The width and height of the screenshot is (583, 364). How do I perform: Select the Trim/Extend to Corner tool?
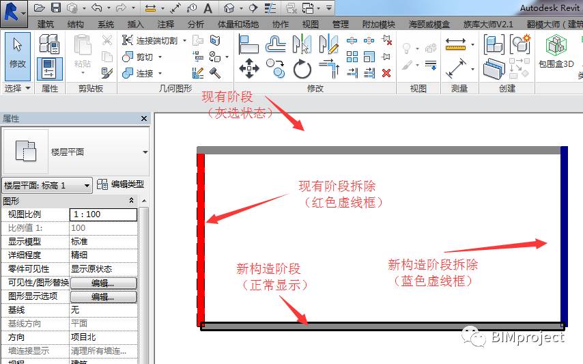[x=329, y=68]
